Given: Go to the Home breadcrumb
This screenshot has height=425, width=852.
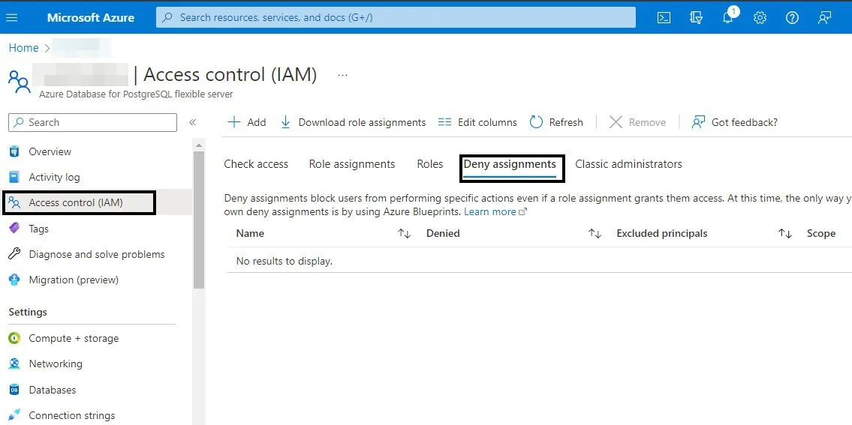Looking at the screenshot, I should (23, 48).
